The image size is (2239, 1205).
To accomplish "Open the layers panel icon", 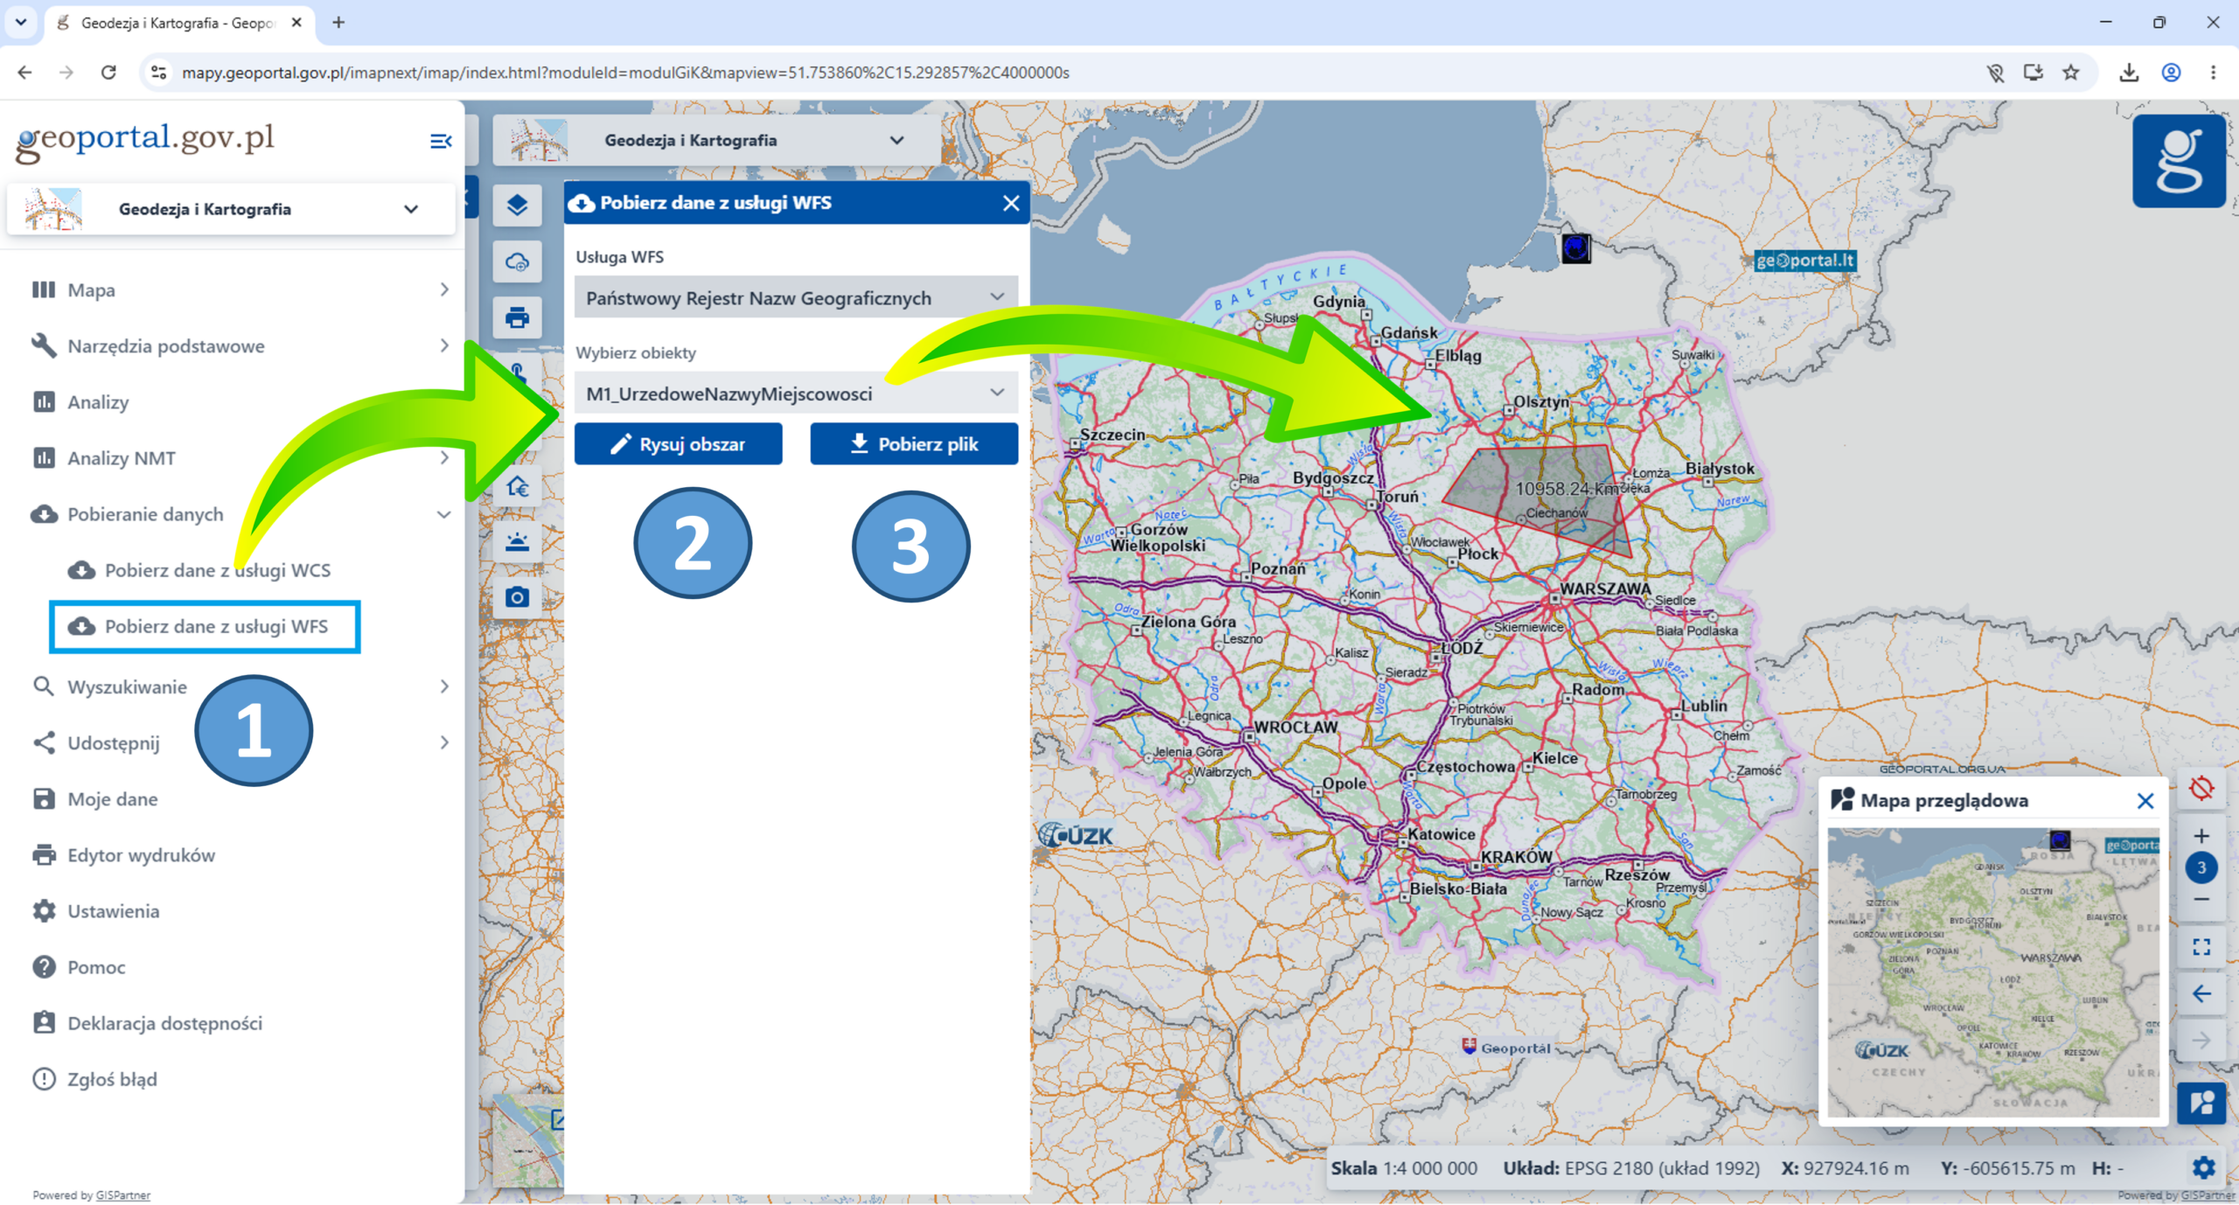I will point(517,205).
